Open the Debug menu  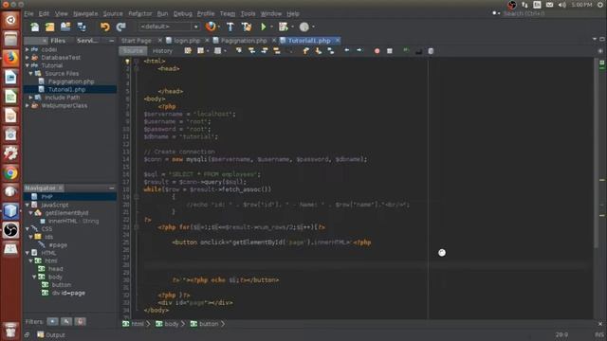183,13
